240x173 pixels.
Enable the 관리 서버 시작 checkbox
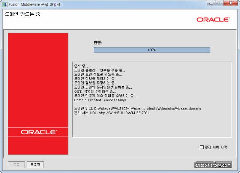click(x=202, y=147)
